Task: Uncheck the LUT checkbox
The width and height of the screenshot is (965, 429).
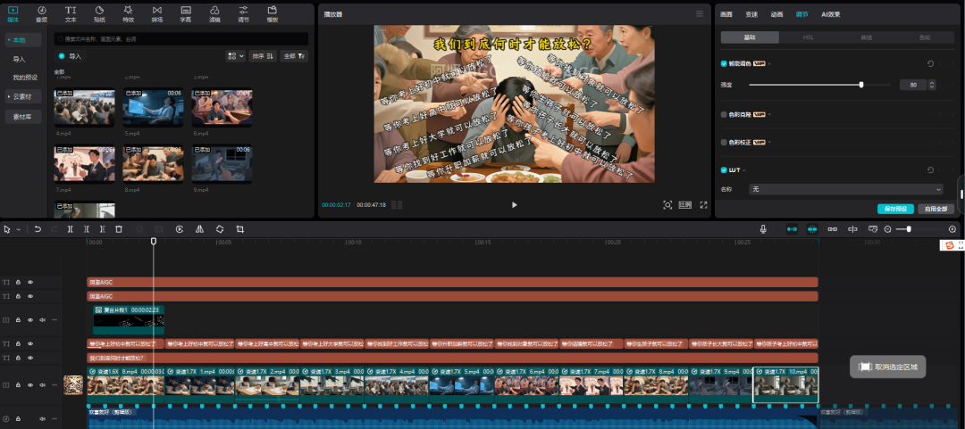Action: pos(724,170)
